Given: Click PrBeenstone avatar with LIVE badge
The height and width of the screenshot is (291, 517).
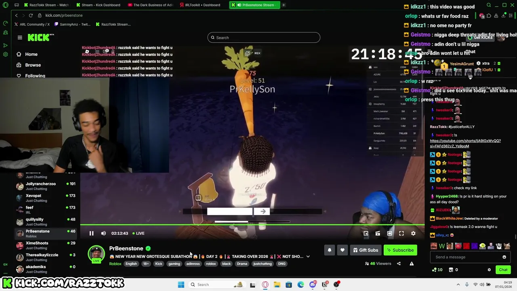Looking at the screenshot, I should (x=96, y=254).
